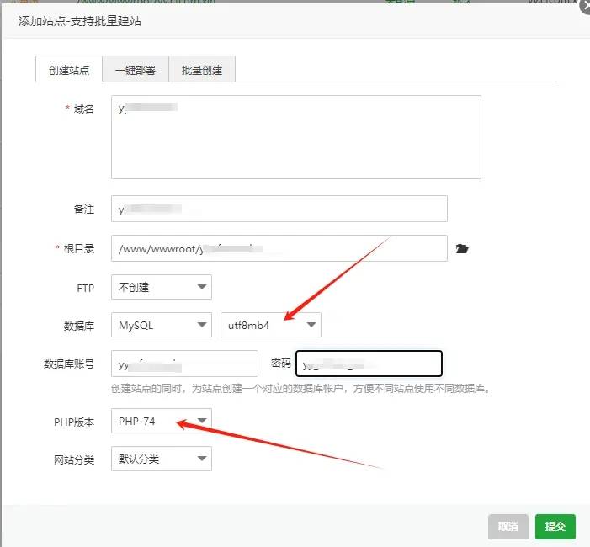590x547 pixels.
Task: Click the gray 取消 button
Action: tap(508, 526)
